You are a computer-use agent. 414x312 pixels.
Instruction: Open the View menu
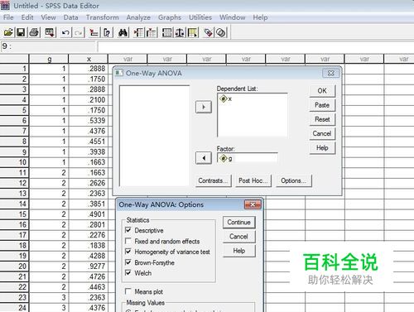(48, 17)
